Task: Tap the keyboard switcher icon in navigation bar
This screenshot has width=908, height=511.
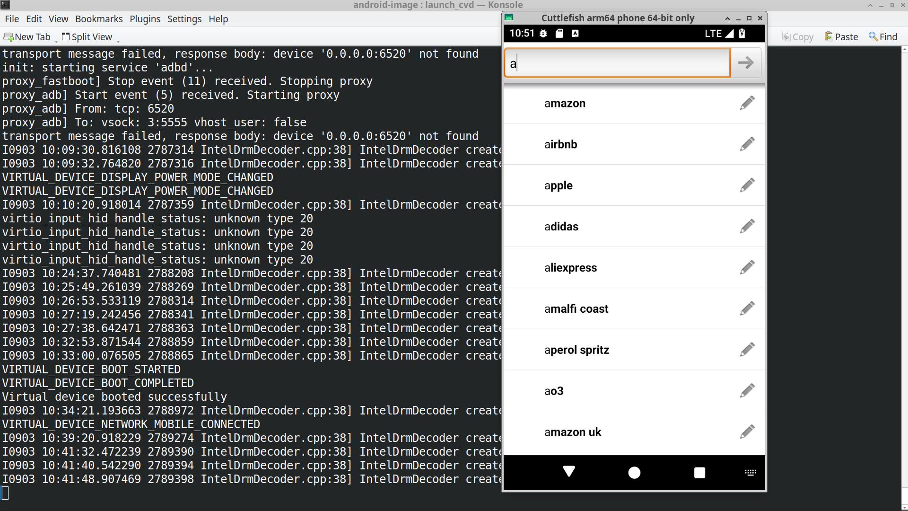Action: (x=751, y=472)
